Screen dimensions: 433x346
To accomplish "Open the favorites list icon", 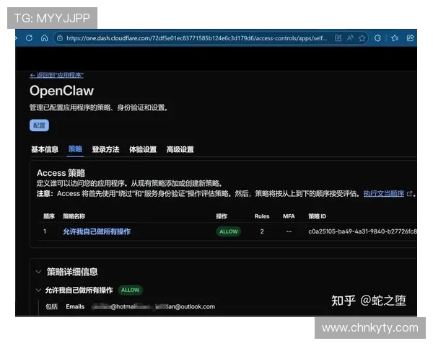I will [x=395, y=38].
